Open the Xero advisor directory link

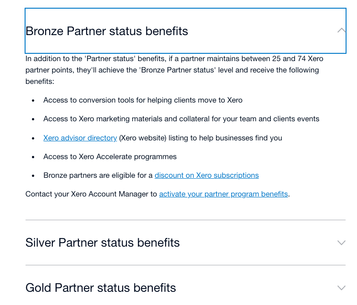[80, 138]
